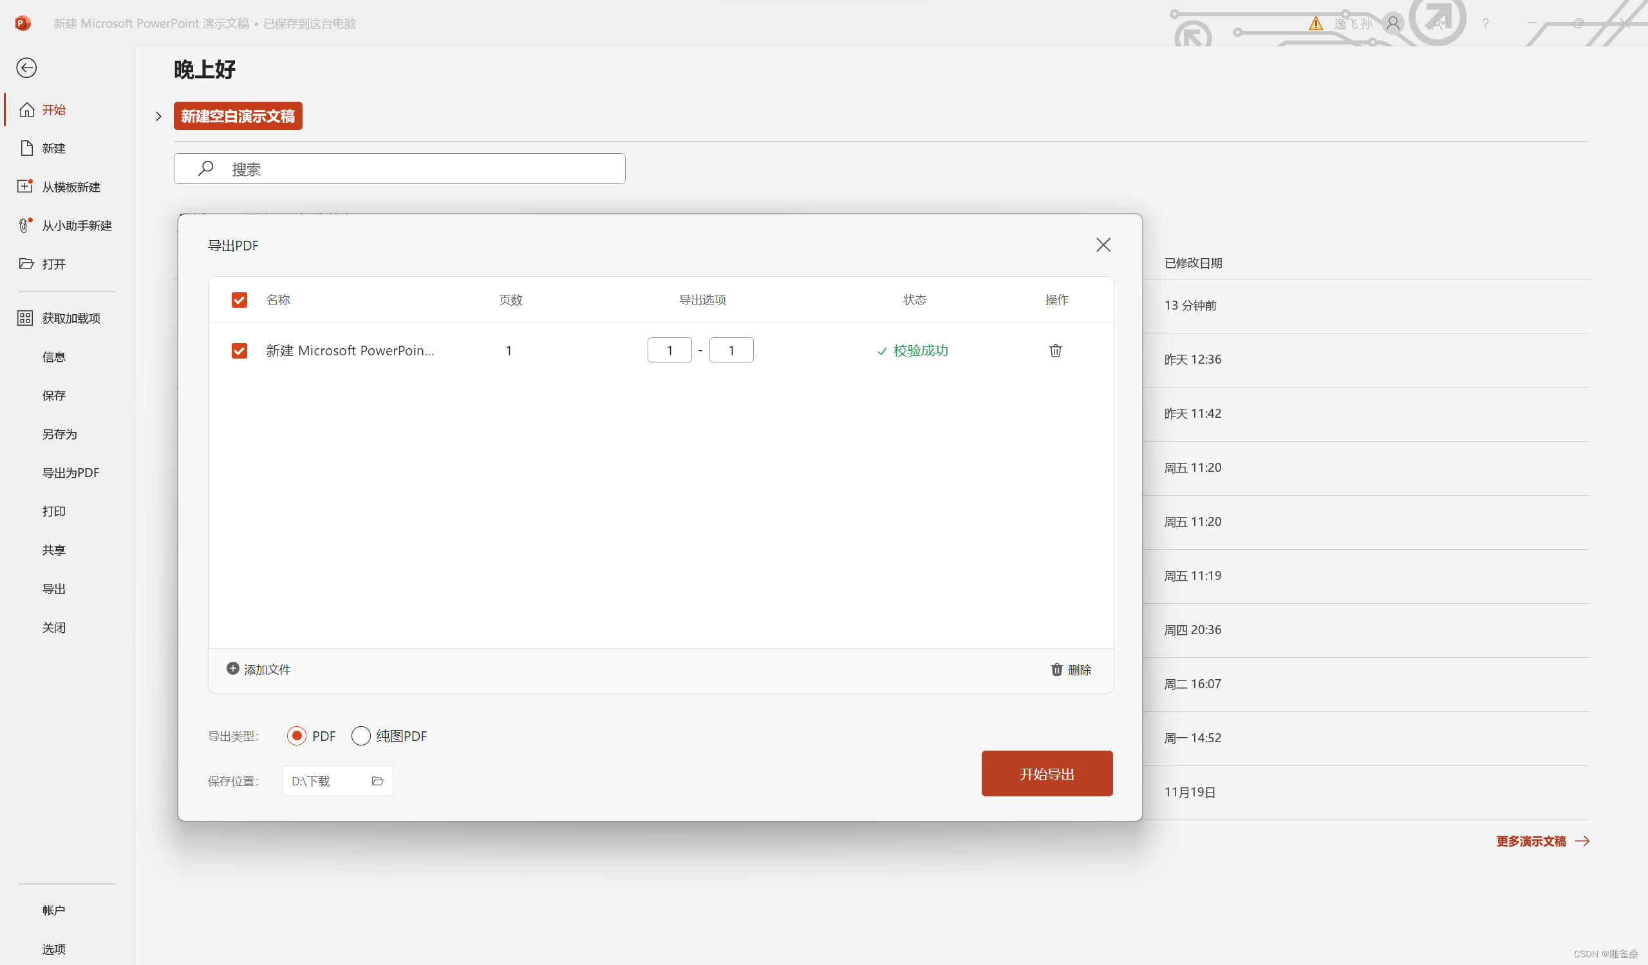Click the user account avatar icon
This screenshot has width=1648, height=965.
coord(1393,24)
